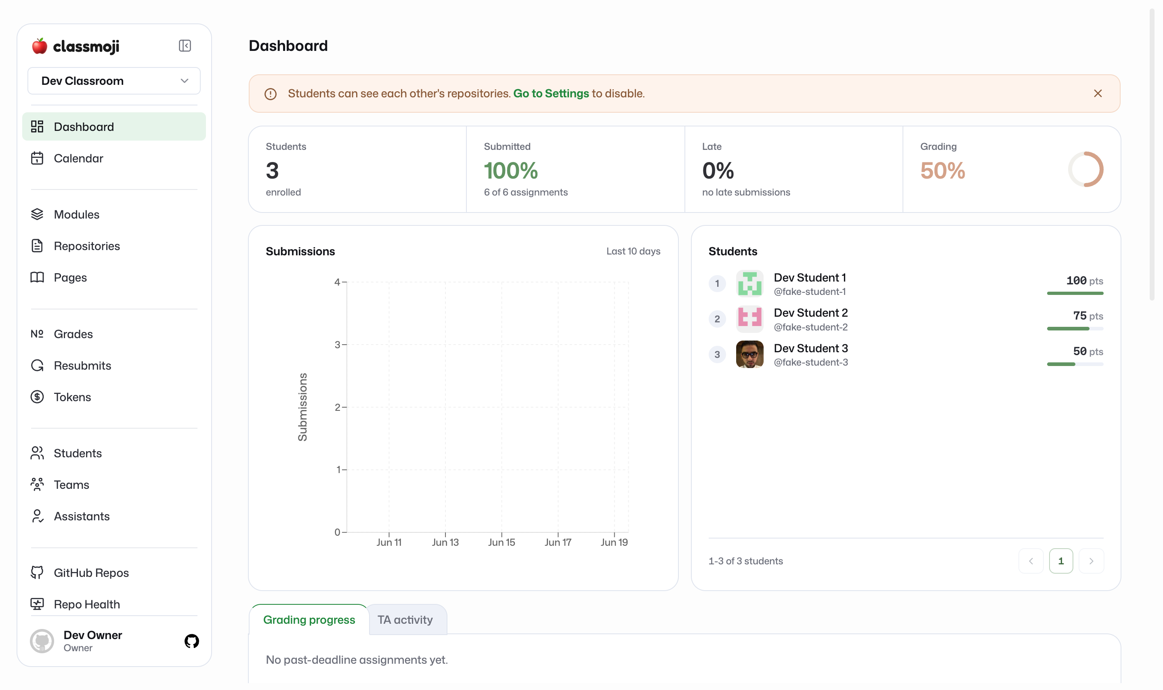Open Repo Health in sidebar

click(114, 605)
